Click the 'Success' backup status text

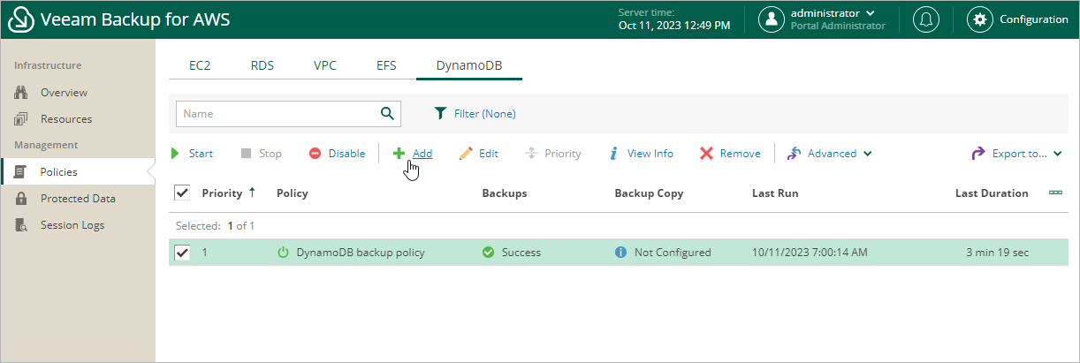[521, 253]
